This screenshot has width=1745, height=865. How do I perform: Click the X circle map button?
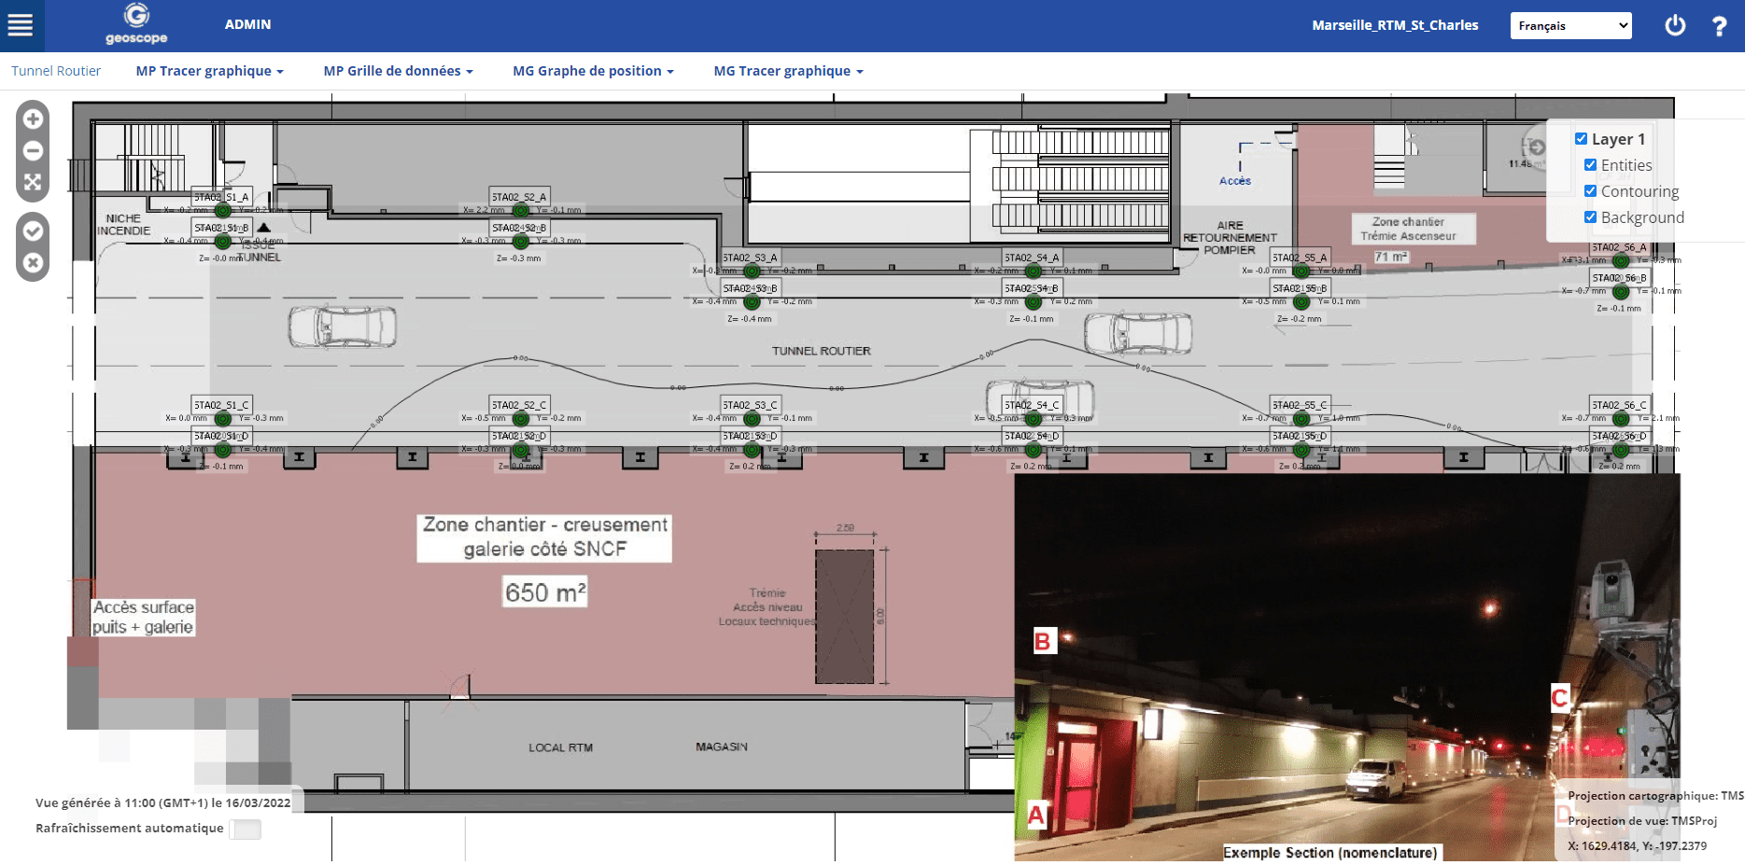(x=33, y=263)
